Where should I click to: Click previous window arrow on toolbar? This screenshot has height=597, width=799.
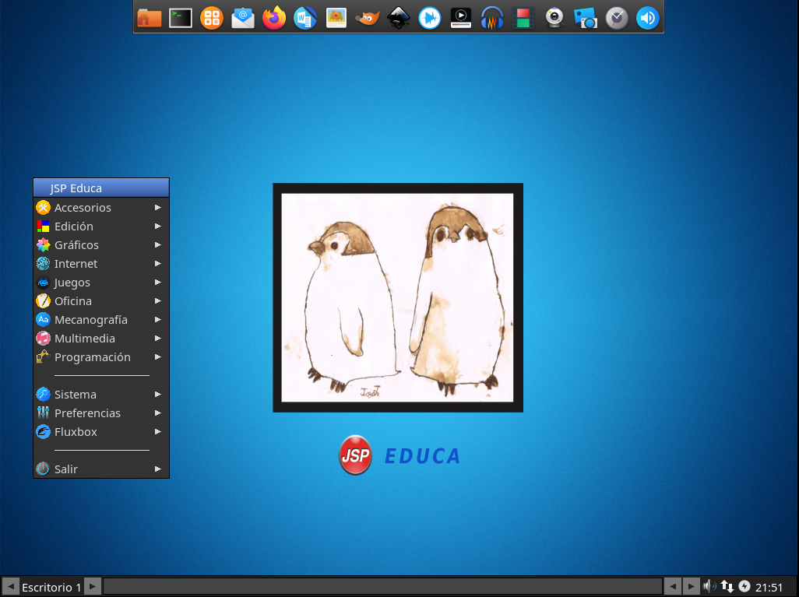[x=673, y=587]
